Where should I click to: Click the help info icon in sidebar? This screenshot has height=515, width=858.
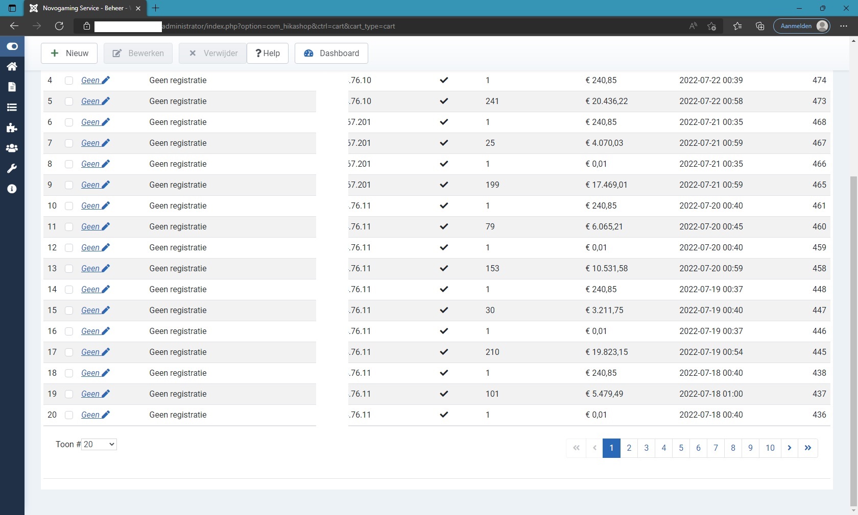[12, 189]
